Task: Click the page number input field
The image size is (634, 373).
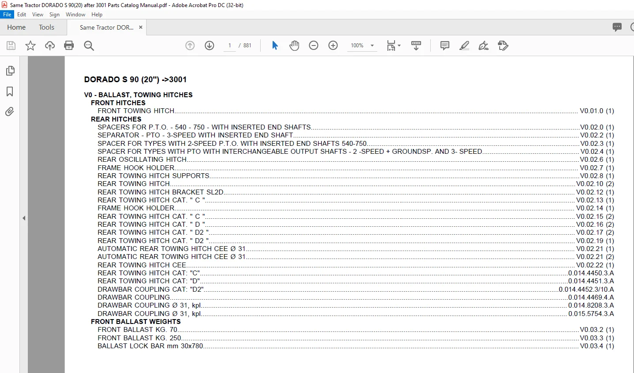Action: [x=230, y=46]
